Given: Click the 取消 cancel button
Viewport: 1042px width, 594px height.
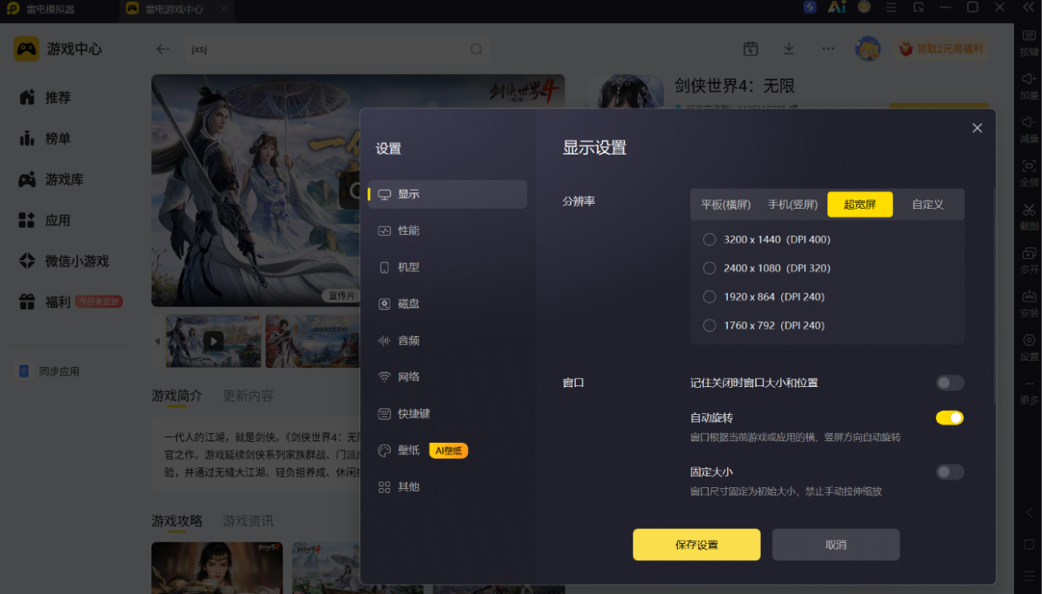Looking at the screenshot, I should click(836, 545).
